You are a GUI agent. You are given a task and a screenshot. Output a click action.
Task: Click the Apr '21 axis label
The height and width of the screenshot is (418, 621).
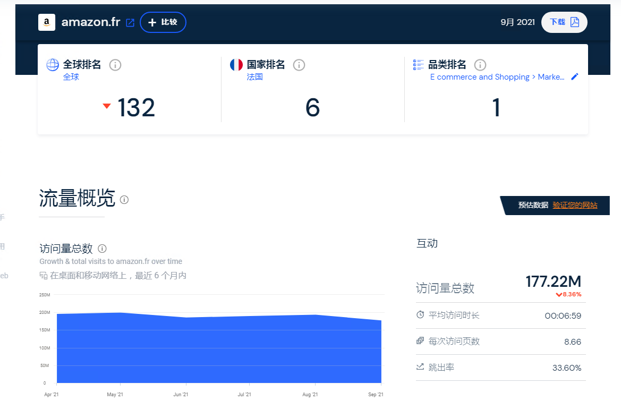52,394
